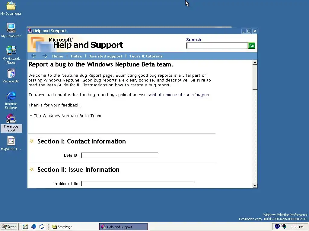Click the green Go search button
The image size is (309, 231).
click(252, 46)
